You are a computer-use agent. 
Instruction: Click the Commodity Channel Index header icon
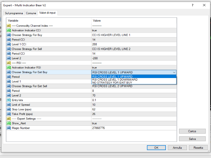click(x=9, y=26)
